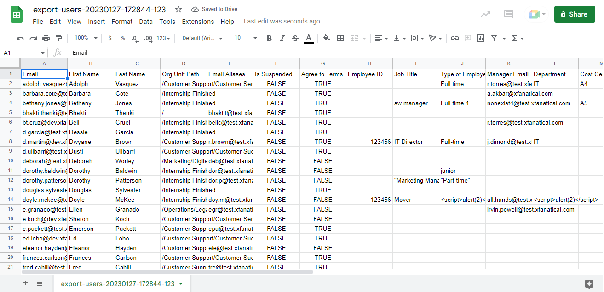This screenshot has width=604, height=292.
Task: Click the Saved to Drive status
Action: (x=214, y=9)
